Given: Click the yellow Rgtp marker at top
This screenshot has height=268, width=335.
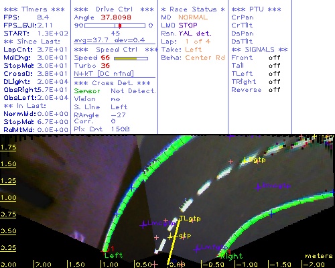Looking at the screenshot, I should point(245,160).
